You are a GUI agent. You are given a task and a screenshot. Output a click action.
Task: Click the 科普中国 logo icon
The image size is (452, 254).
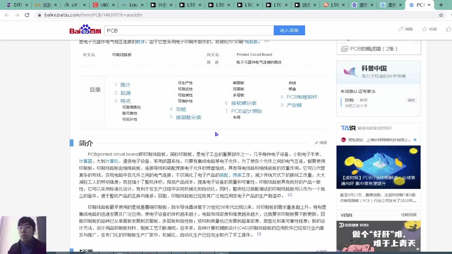[350, 72]
